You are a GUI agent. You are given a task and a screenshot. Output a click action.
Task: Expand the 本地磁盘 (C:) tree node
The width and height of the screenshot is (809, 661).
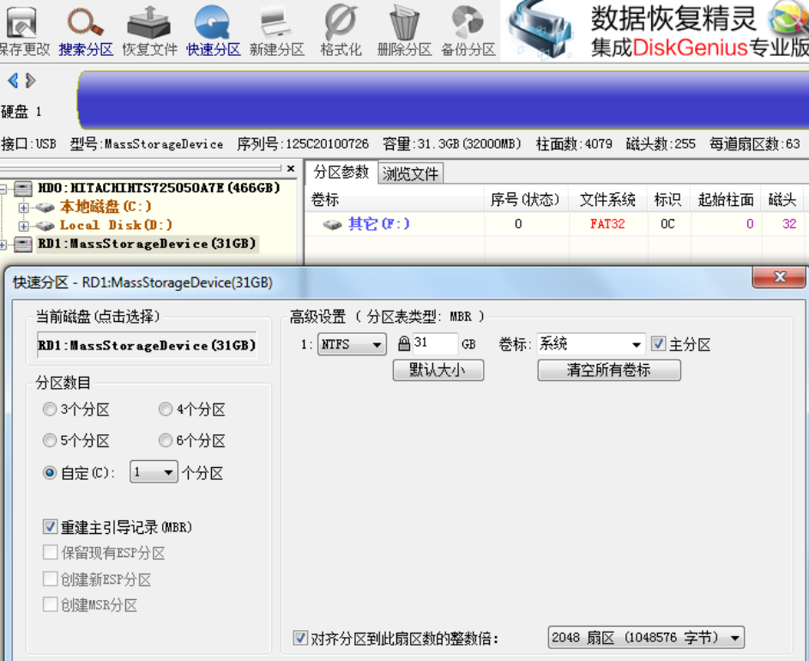tap(23, 208)
